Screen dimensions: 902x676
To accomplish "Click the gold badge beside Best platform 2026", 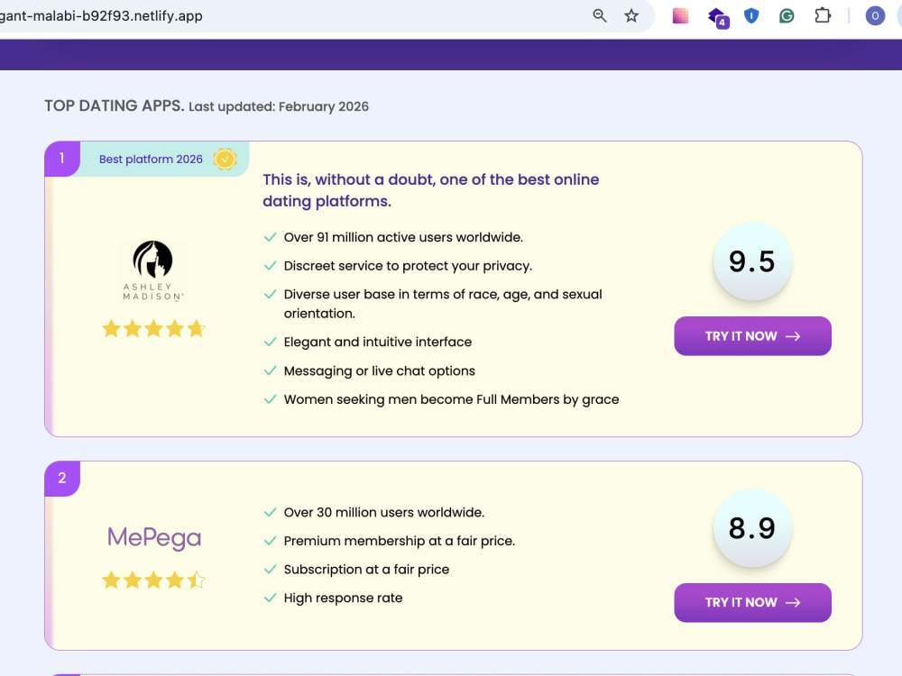I will (x=225, y=160).
